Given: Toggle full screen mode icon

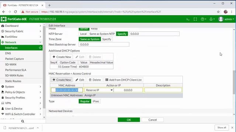Looking at the screenshot, I should pyautogui.click(x=195, y=19).
